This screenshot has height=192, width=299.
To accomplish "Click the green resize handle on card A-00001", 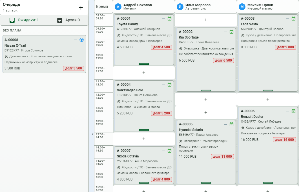I will (x=144, y=64).
